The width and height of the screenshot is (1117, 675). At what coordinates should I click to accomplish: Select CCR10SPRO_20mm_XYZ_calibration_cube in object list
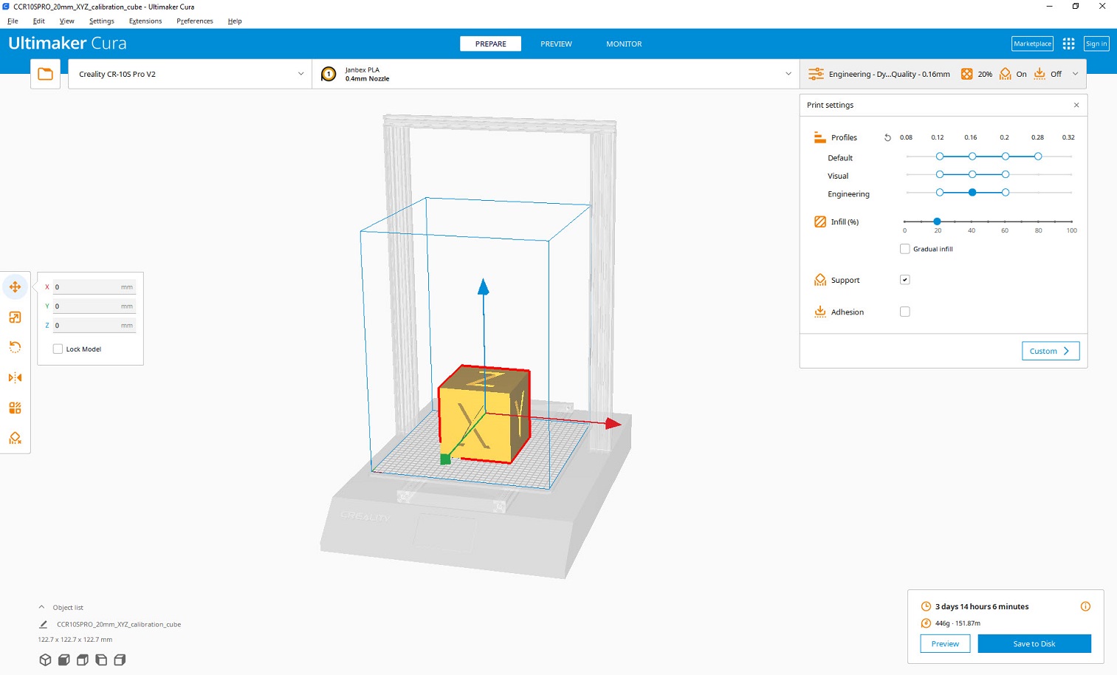click(118, 624)
